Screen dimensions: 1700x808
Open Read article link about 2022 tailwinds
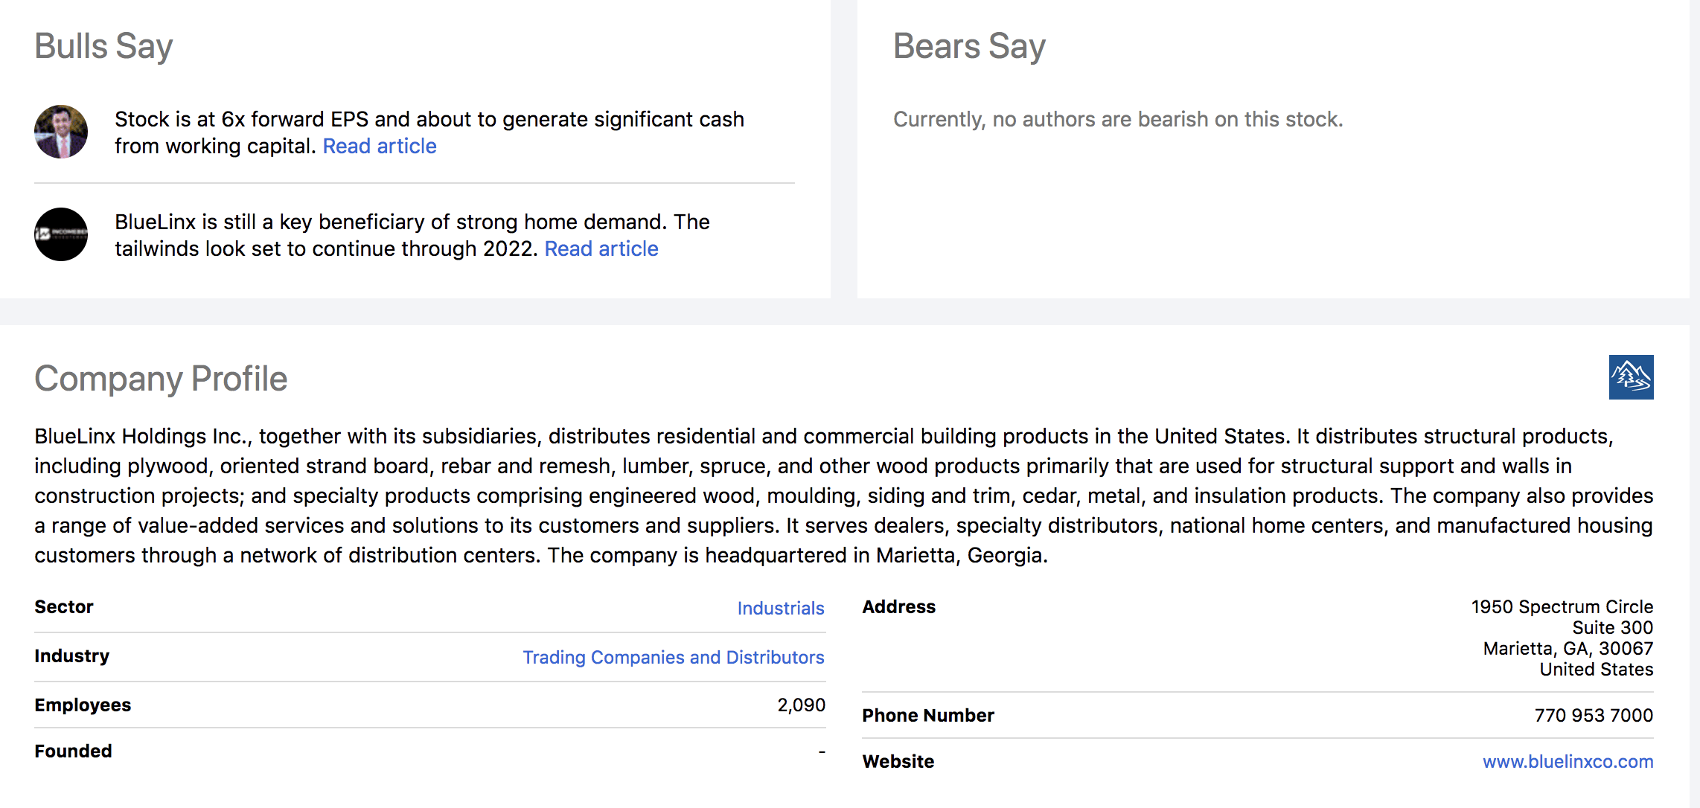(x=601, y=249)
